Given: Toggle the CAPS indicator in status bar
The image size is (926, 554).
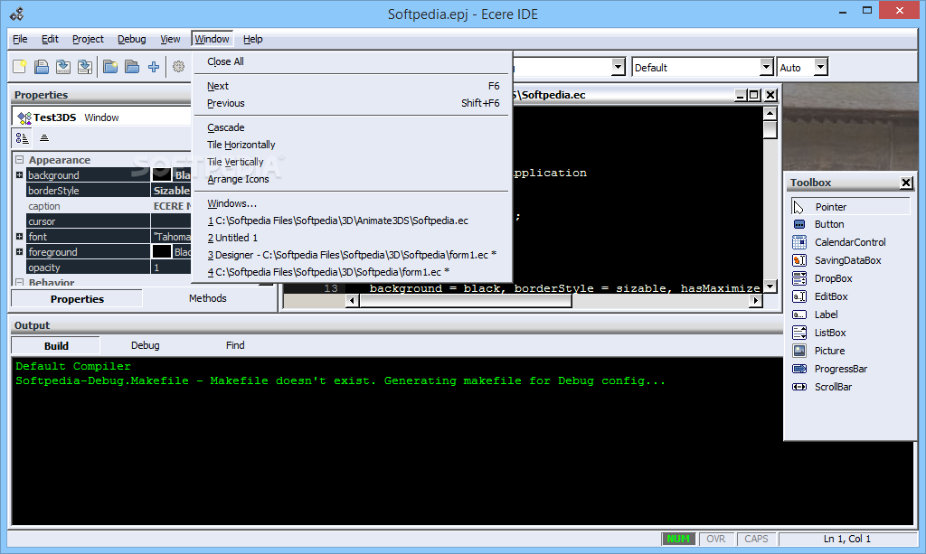Looking at the screenshot, I should [756, 539].
